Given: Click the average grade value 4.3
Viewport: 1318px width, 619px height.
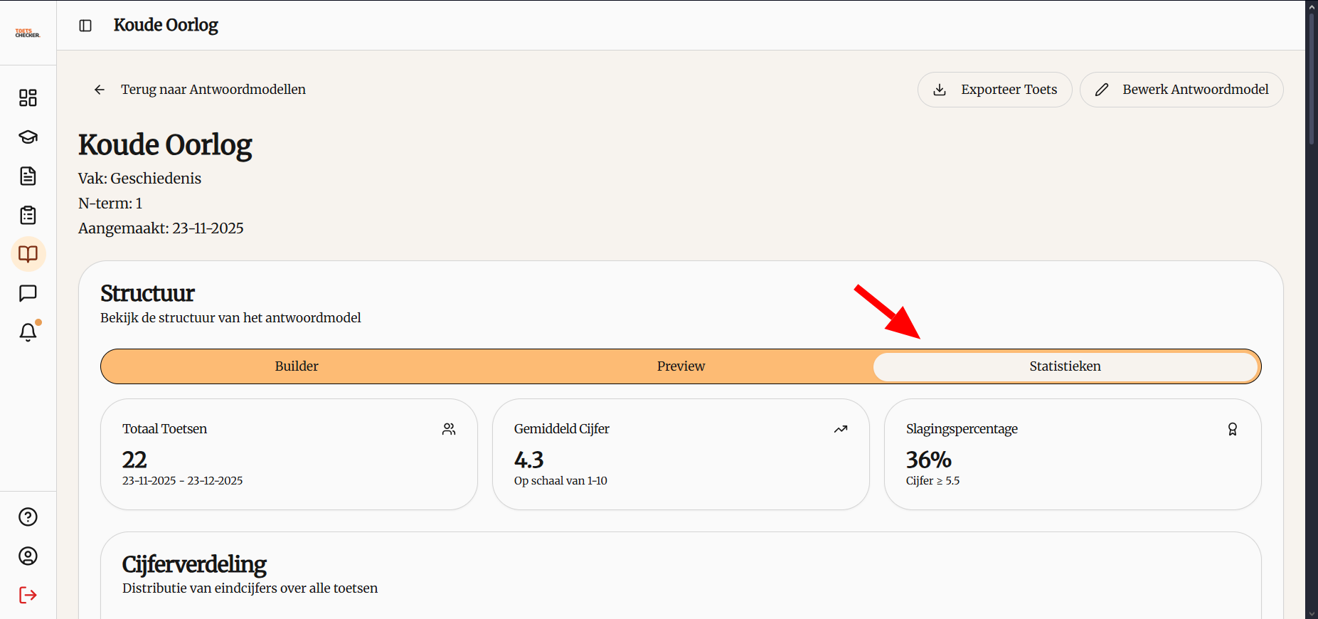Looking at the screenshot, I should click(x=528, y=460).
